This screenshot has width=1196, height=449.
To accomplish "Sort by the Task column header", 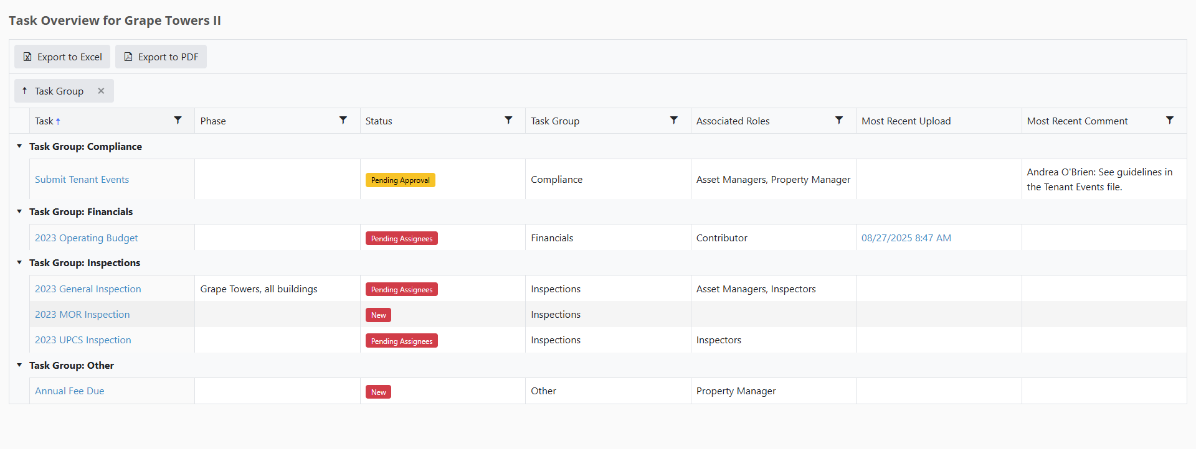I will 44,121.
